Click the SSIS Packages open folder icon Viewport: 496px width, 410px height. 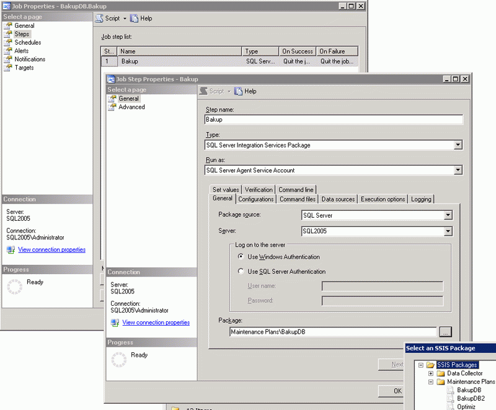[x=430, y=365]
